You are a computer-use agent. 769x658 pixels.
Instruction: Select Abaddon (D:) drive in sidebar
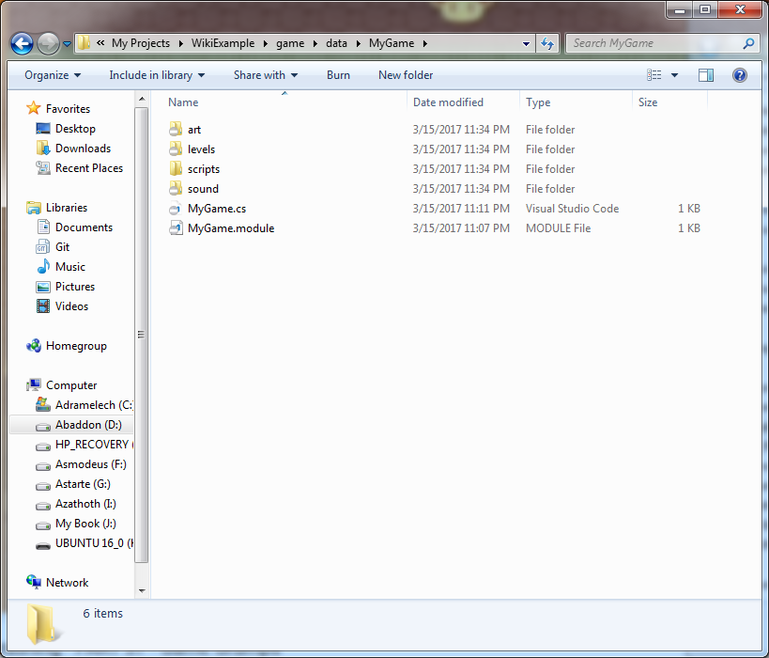(x=88, y=425)
